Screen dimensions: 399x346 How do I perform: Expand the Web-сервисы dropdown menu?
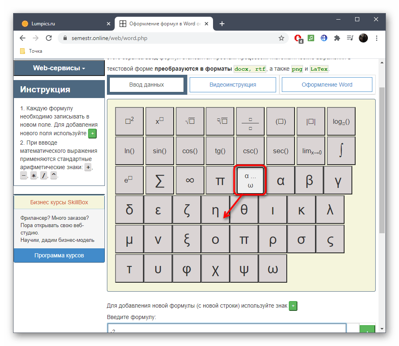click(59, 68)
